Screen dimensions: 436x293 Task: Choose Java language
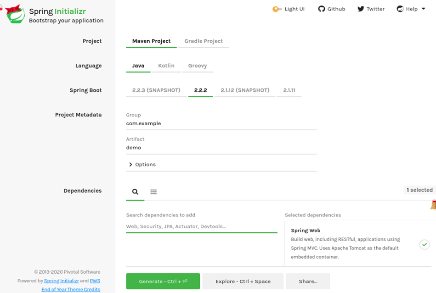pyautogui.click(x=138, y=66)
